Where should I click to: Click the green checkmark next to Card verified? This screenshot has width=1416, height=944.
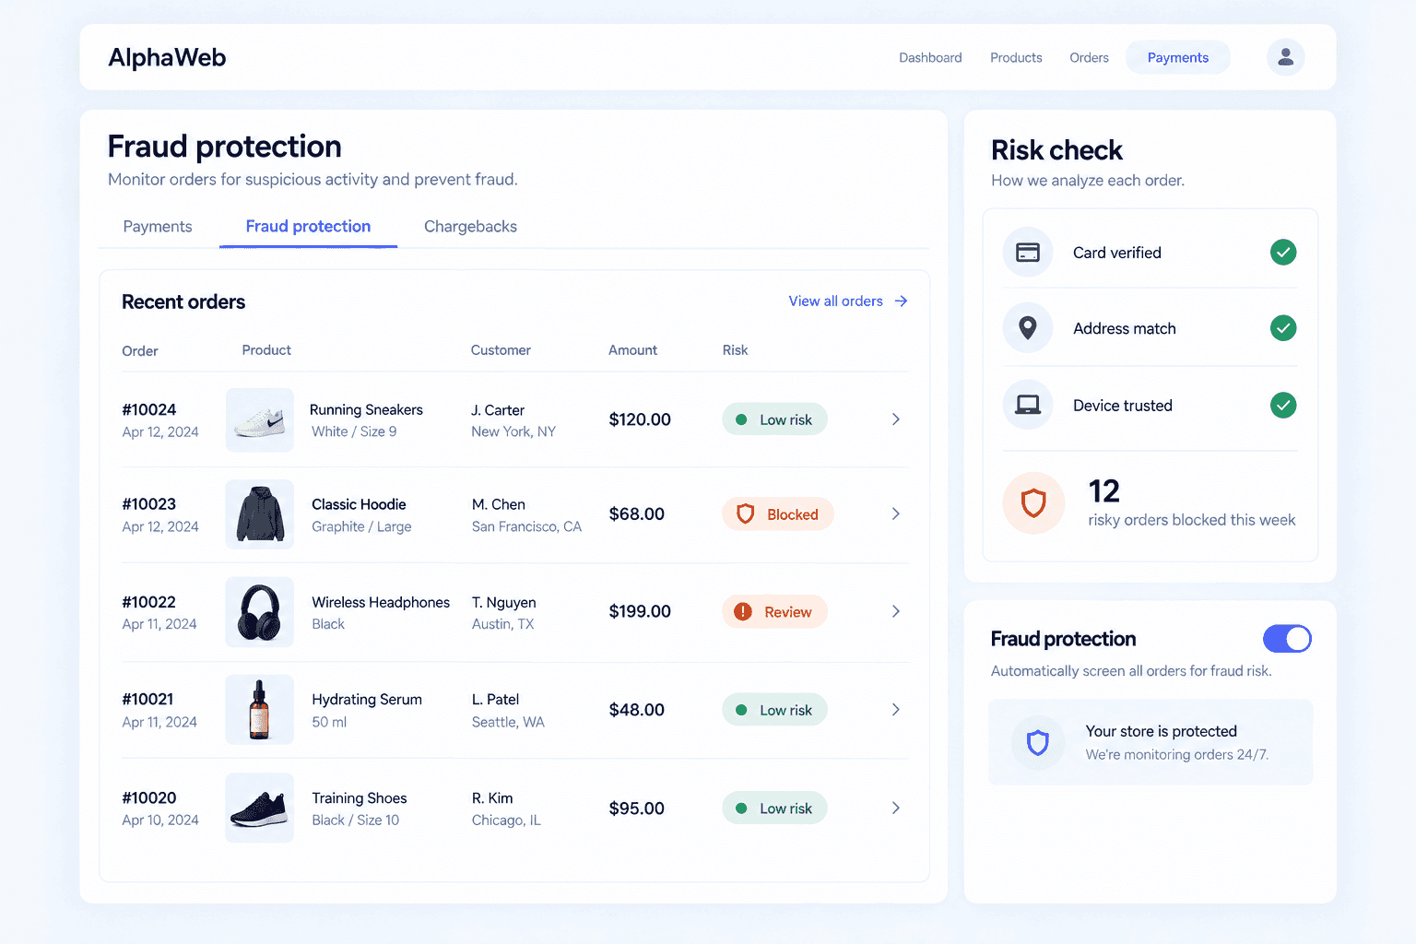pyautogui.click(x=1283, y=252)
